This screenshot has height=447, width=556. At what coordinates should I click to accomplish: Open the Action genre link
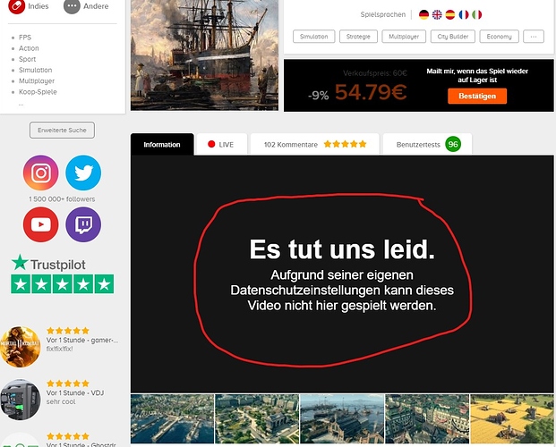(x=29, y=48)
